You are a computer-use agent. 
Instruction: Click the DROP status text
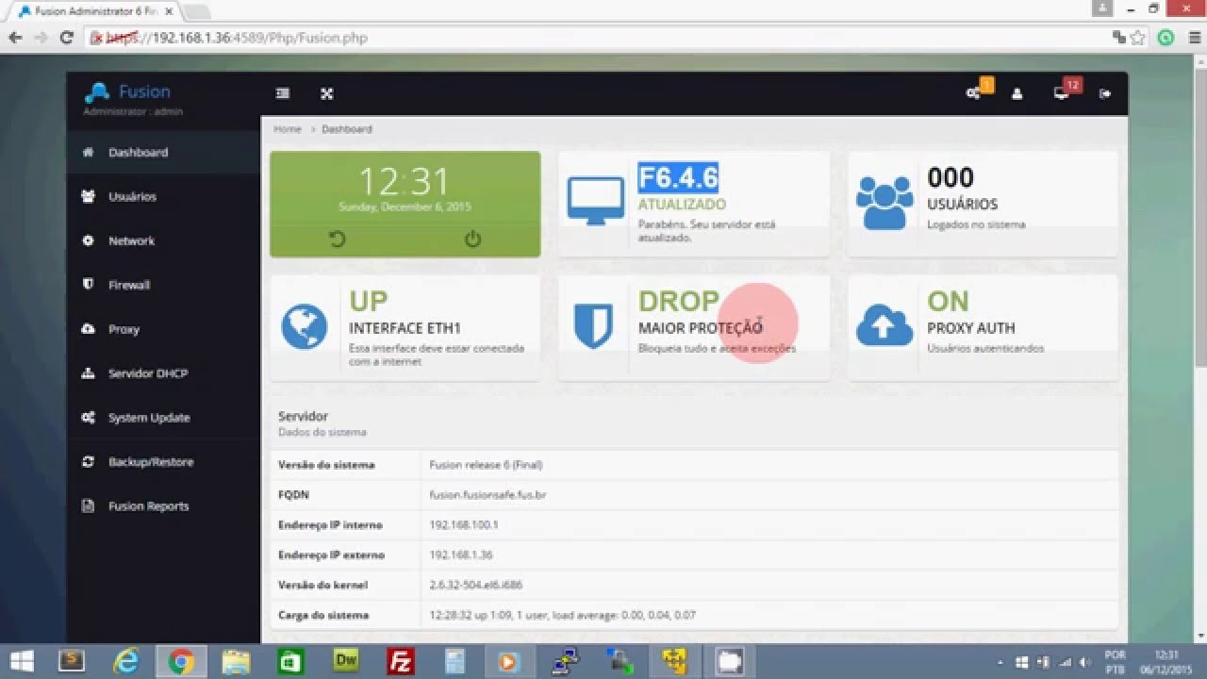(x=679, y=301)
